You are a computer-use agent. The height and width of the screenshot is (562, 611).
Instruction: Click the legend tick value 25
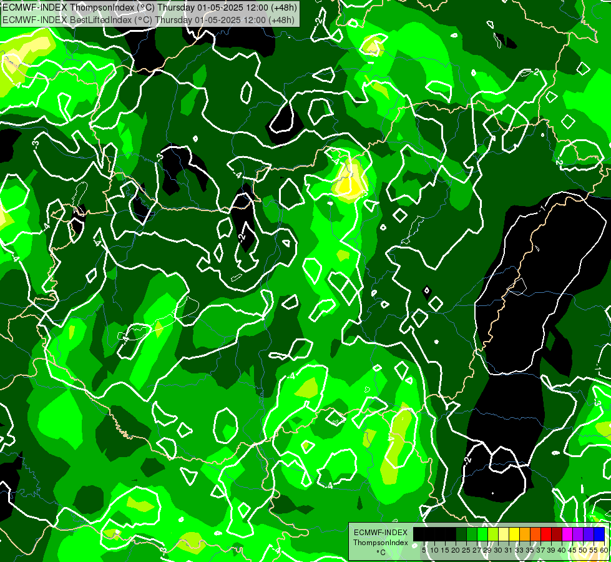tap(466, 550)
